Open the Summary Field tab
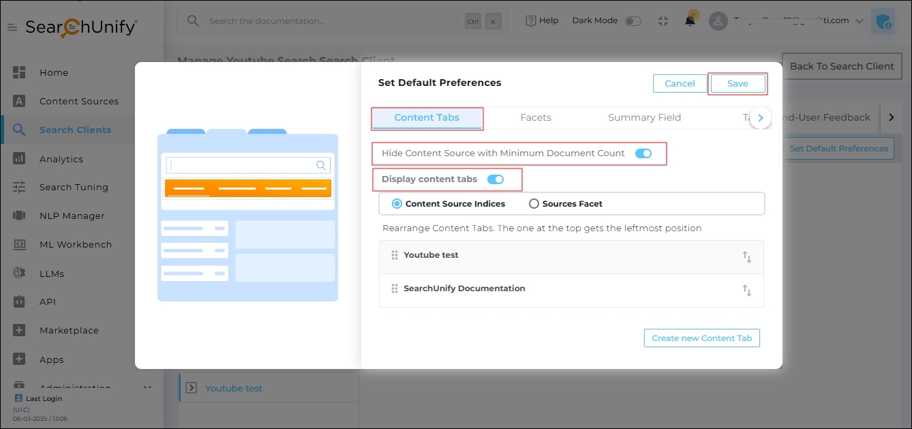The width and height of the screenshot is (912, 429). [644, 117]
